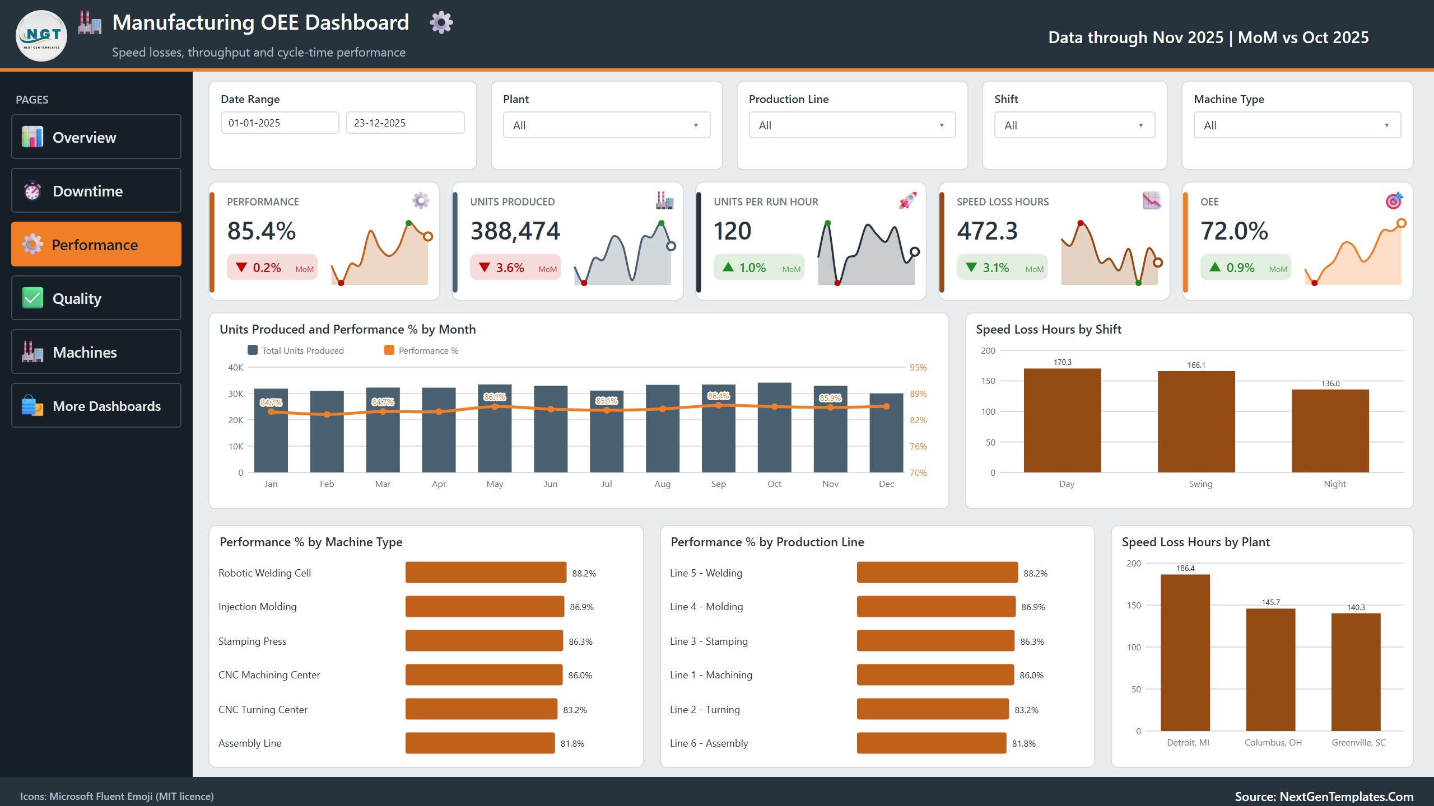The image size is (1434, 806).
Task: Click the Swing bar in shift chart
Action: click(x=1196, y=422)
